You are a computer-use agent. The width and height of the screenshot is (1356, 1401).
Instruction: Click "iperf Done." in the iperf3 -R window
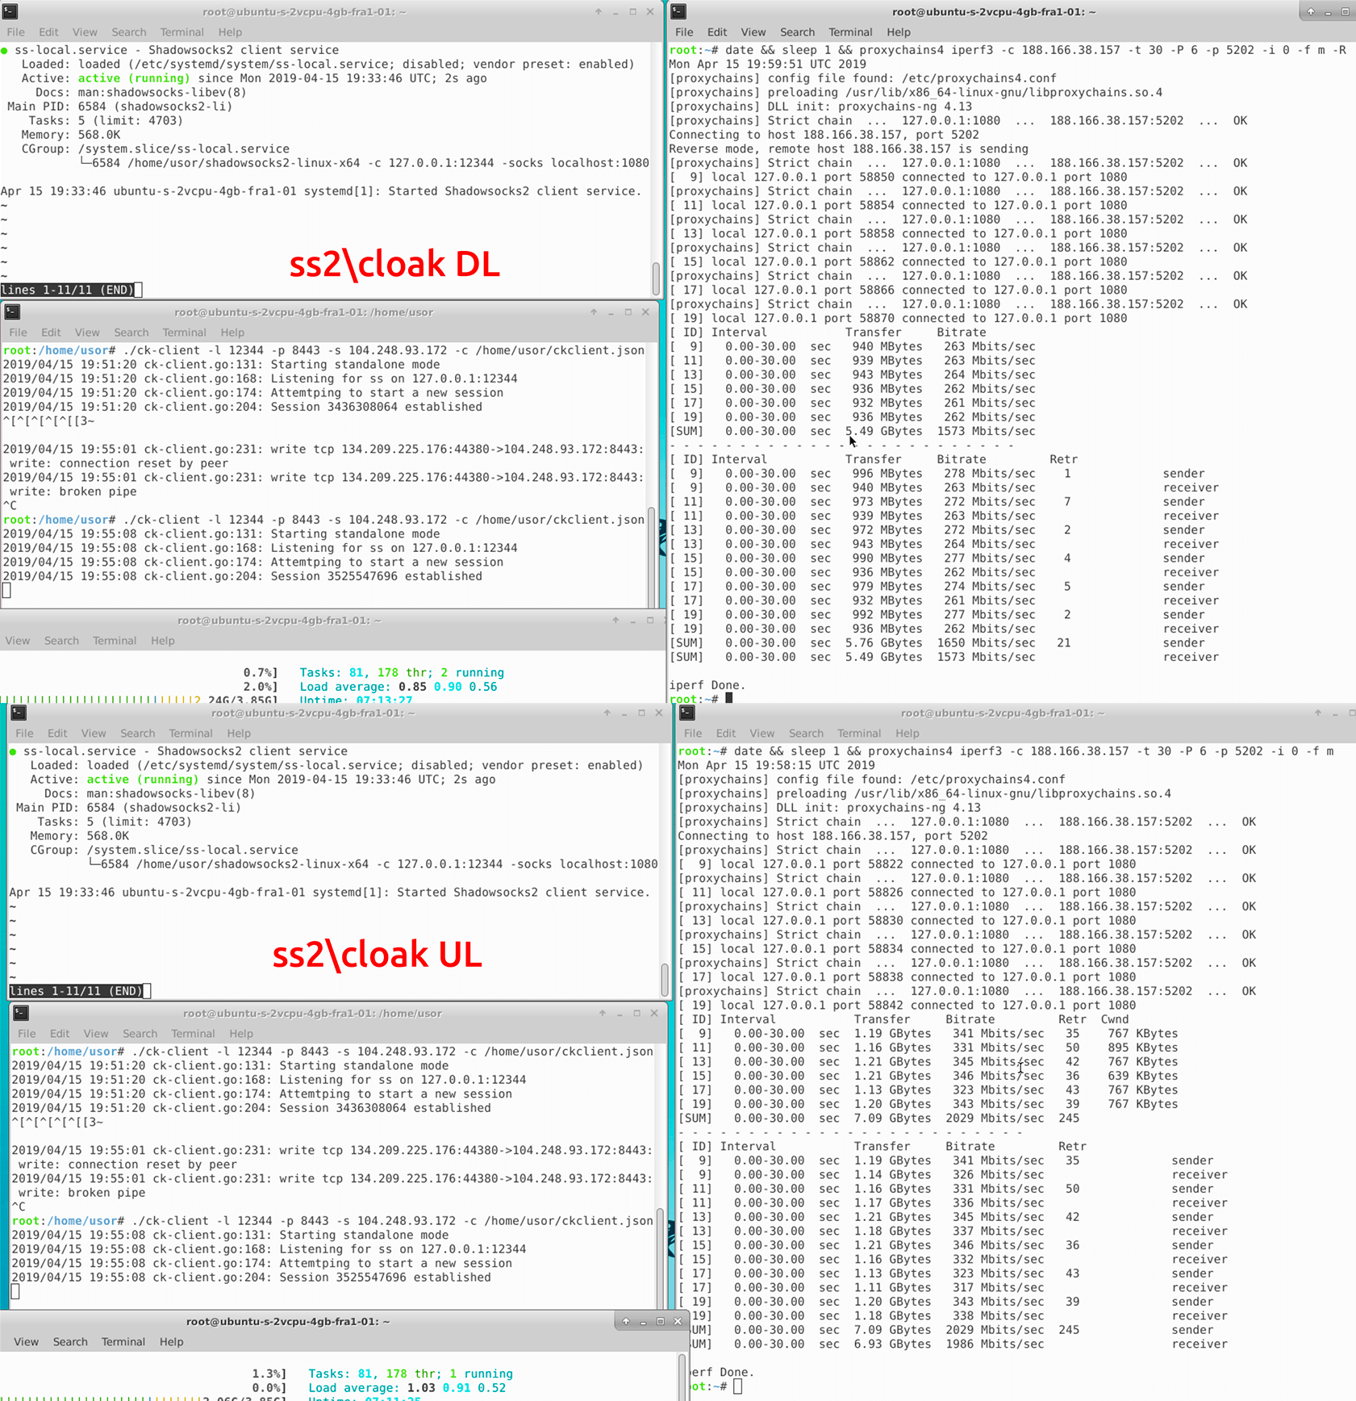pos(707,686)
